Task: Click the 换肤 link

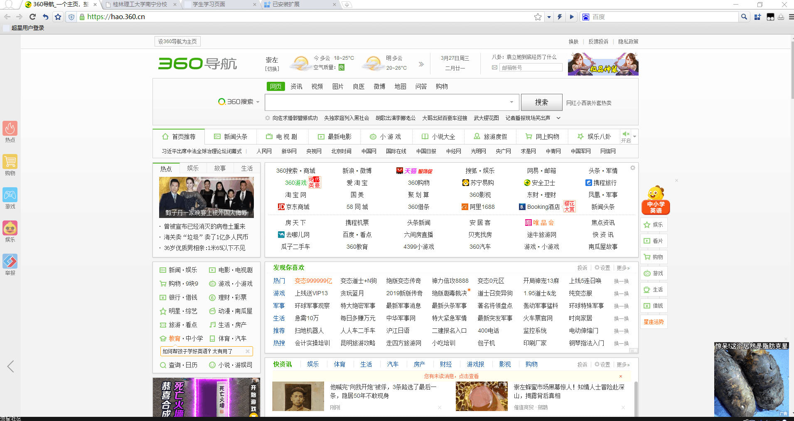Action: pos(573,42)
